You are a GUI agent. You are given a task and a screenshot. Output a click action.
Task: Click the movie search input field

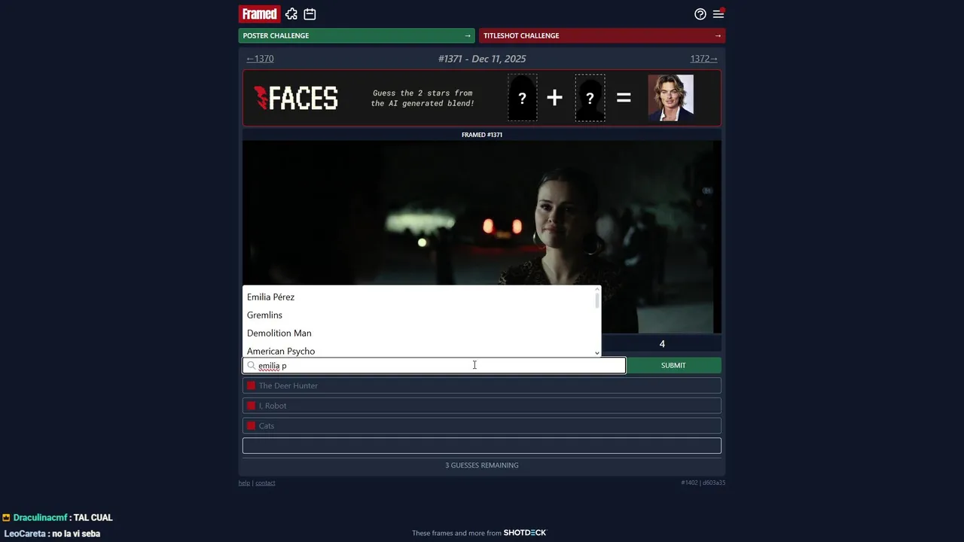(434, 365)
